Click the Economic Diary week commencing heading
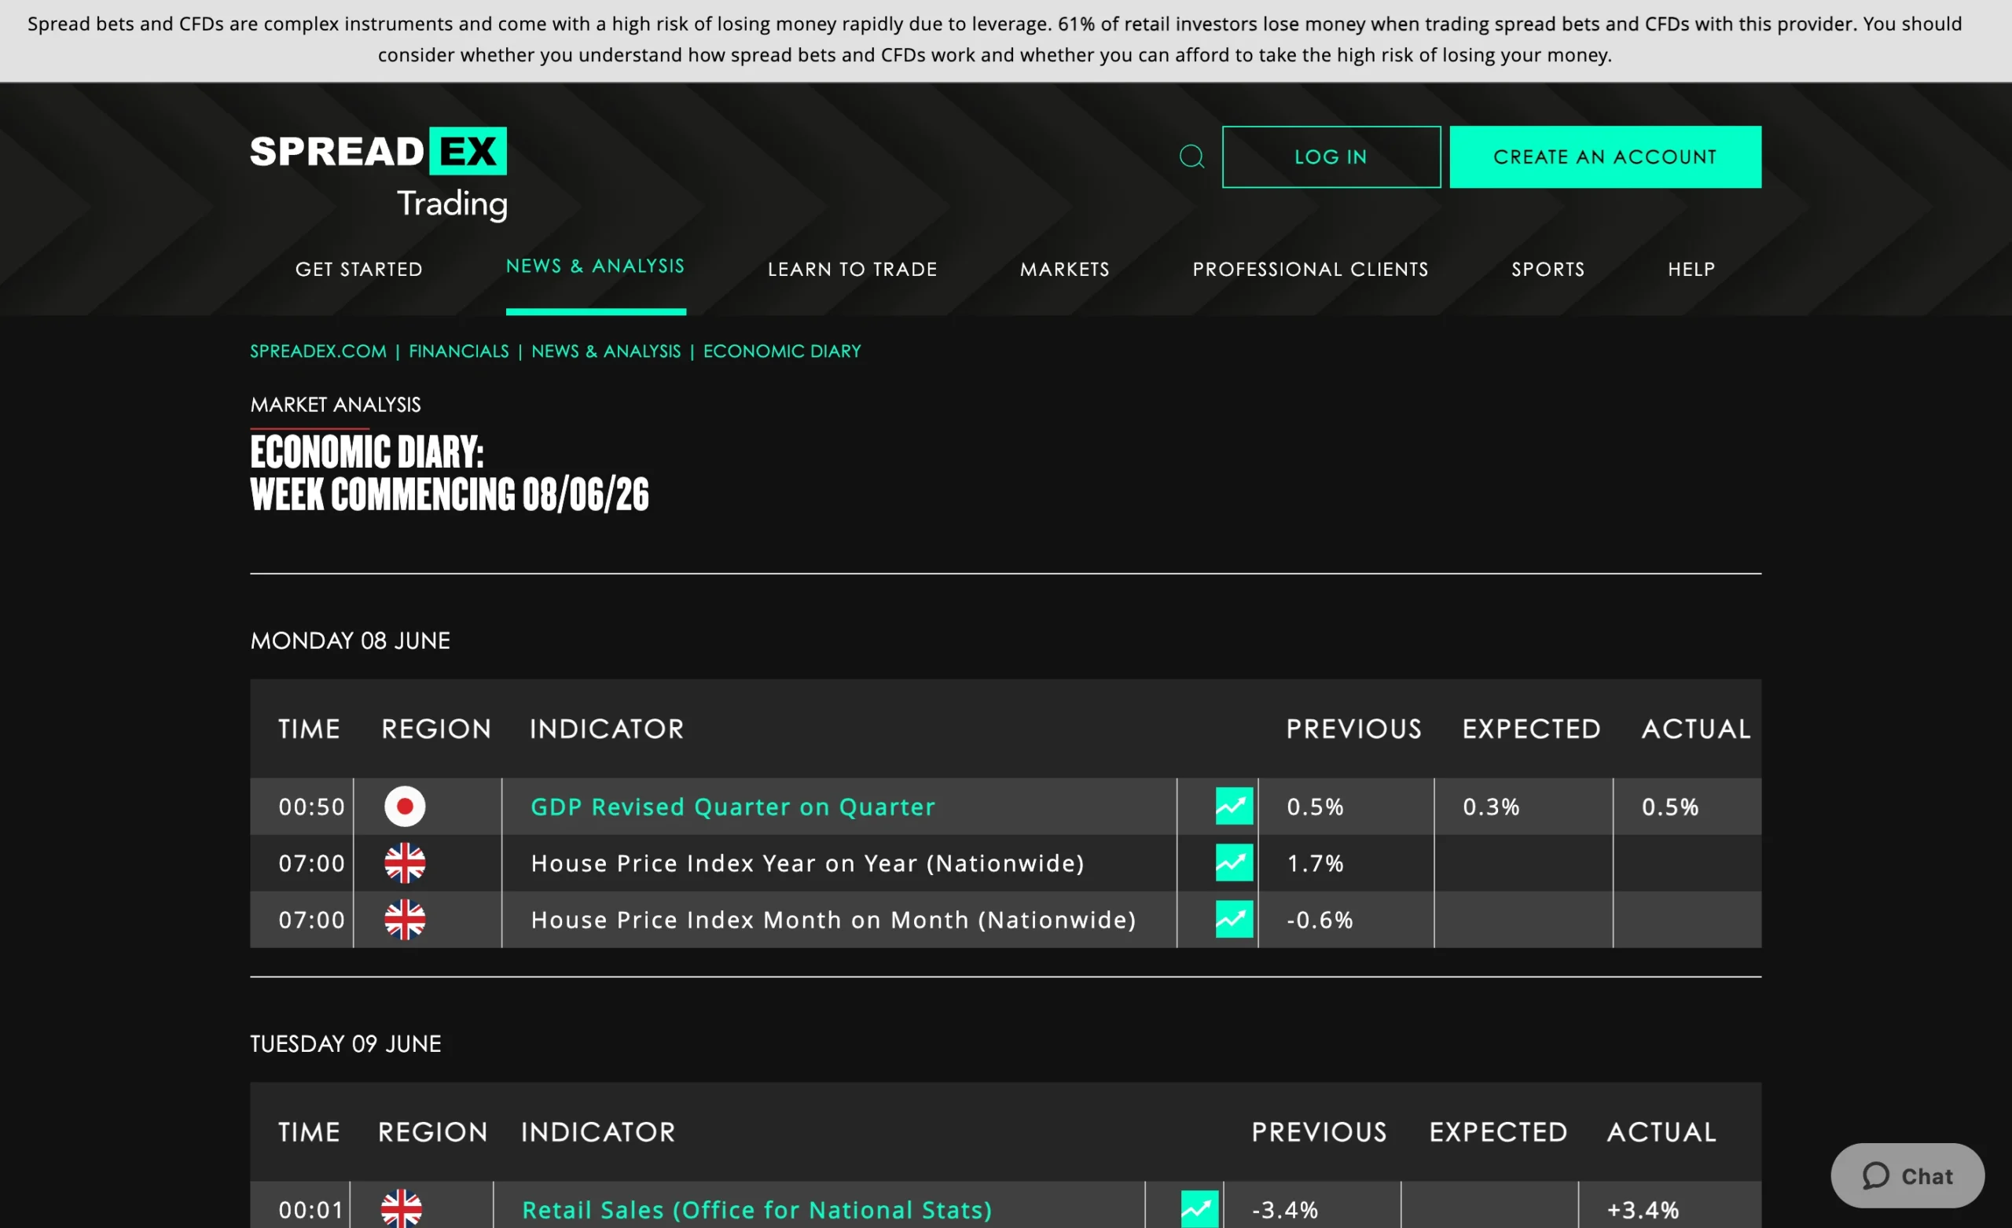The image size is (2012, 1228). (450, 474)
